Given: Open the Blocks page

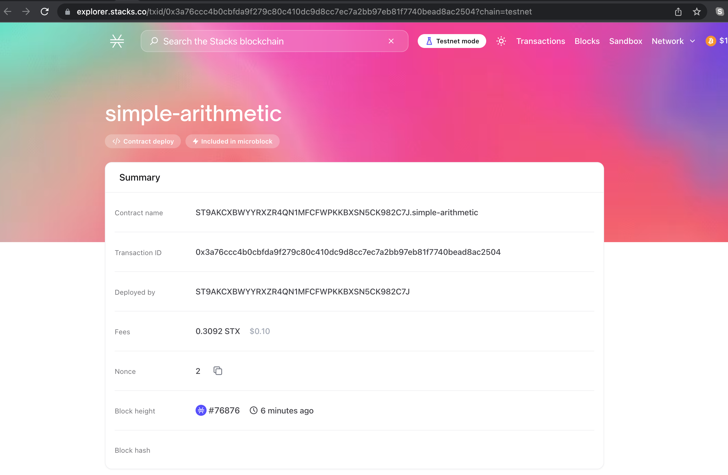Looking at the screenshot, I should click(x=587, y=41).
